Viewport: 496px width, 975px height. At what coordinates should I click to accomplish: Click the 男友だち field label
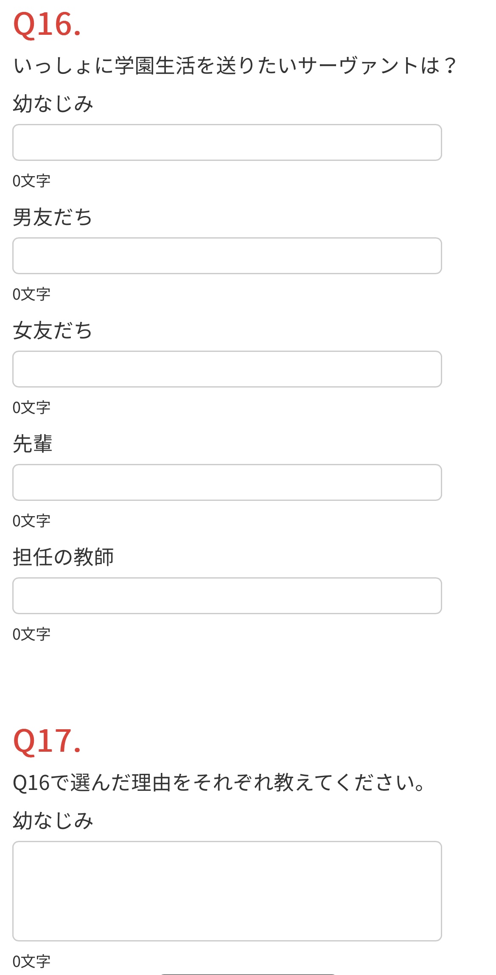(x=53, y=217)
